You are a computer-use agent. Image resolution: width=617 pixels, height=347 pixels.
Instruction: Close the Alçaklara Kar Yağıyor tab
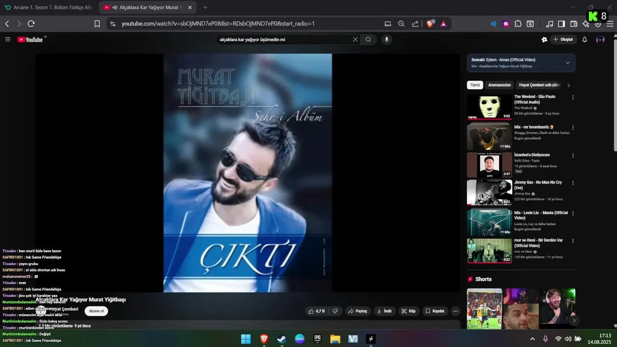coord(190,7)
